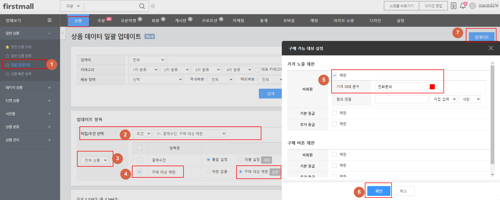Expand the 상품 분류 sidebar section
The height and width of the screenshot is (200, 500).
click(x=49, y=127)
